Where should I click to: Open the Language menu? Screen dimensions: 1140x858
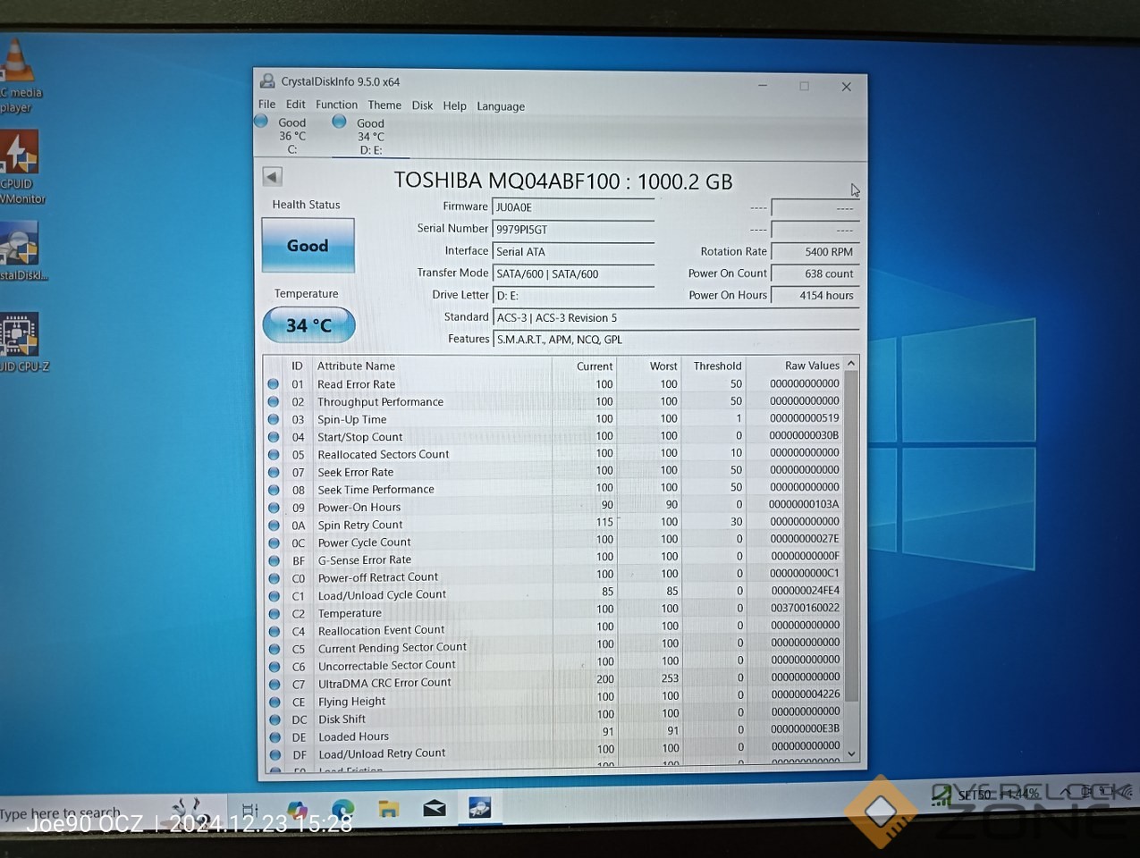pos(501,106)
